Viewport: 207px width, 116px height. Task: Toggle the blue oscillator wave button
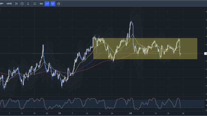coord(53,4)
